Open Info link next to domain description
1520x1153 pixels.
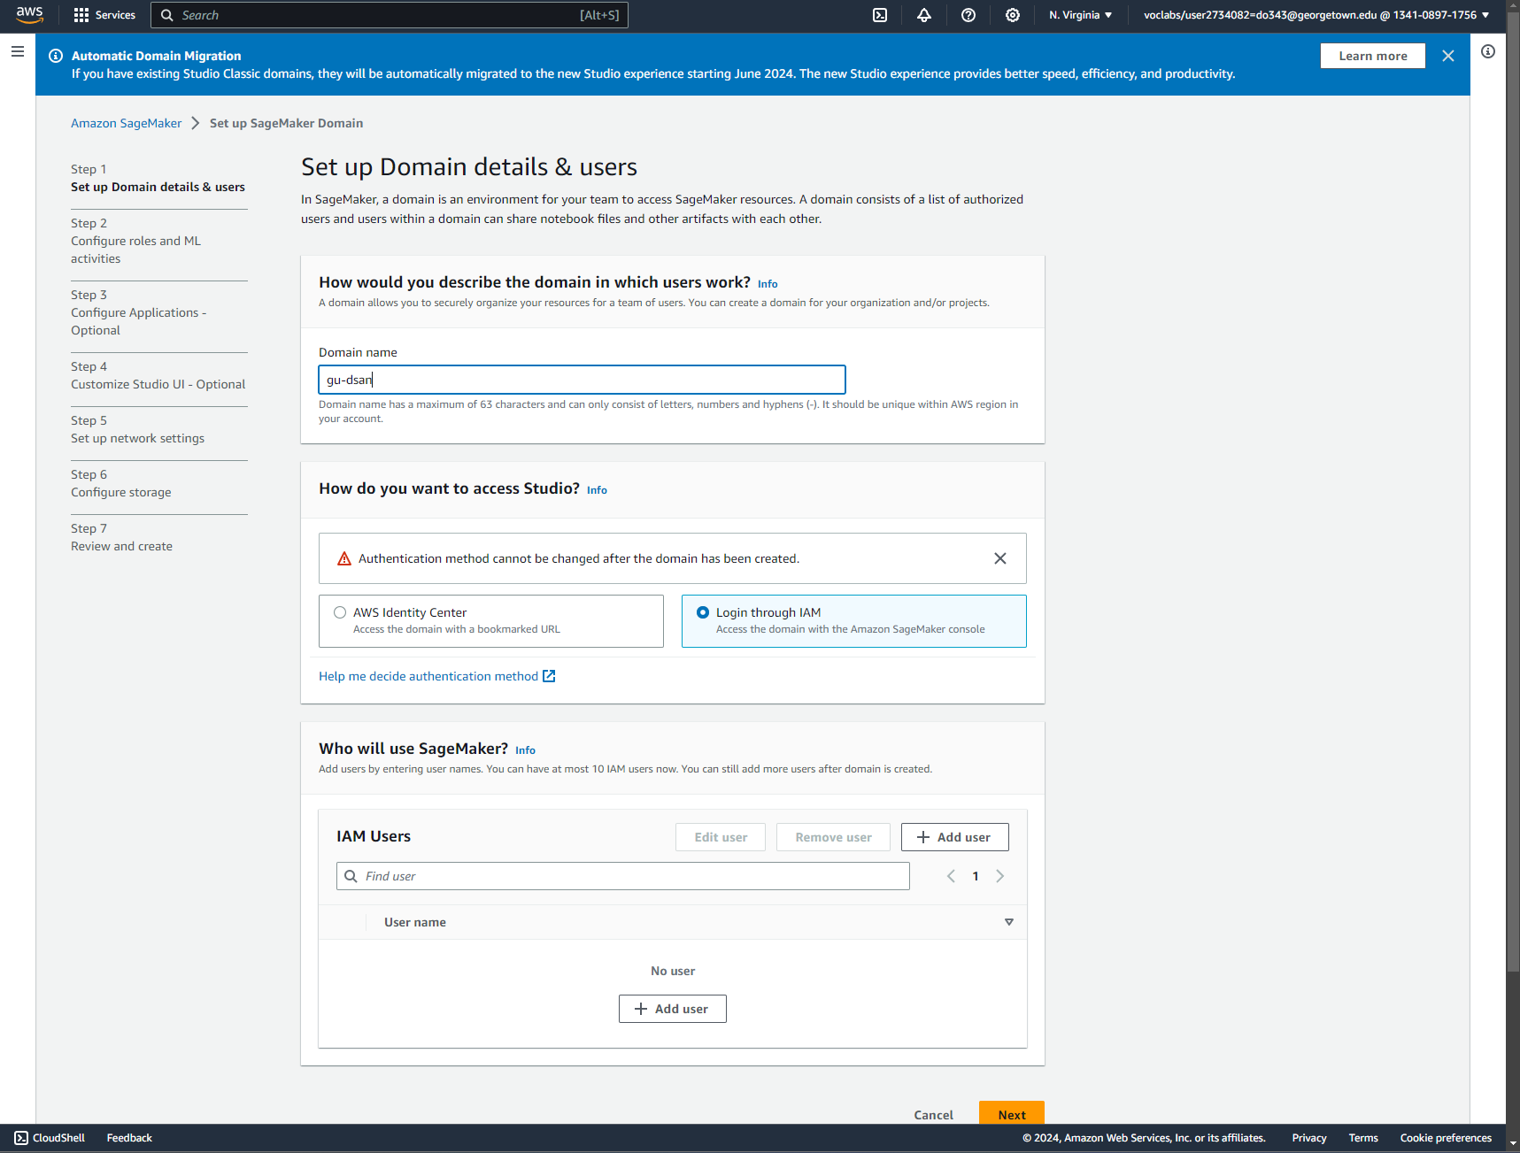click(768, 284)
